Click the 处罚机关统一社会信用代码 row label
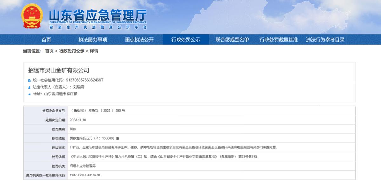 (x=45, y=175)
